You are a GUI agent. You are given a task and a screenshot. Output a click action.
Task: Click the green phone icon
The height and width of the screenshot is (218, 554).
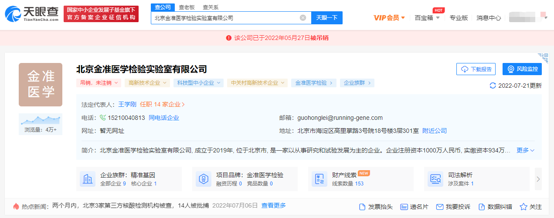[103, 118]
